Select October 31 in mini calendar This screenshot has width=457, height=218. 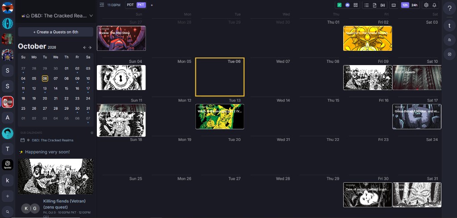tap(88, 109)
